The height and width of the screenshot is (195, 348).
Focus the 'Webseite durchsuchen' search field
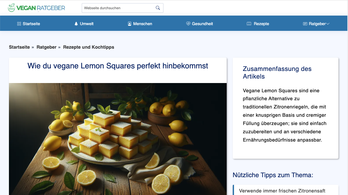[x=118, y=8]
